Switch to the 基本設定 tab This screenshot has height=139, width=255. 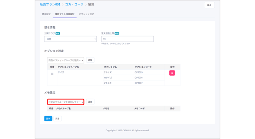click(46, 14)
